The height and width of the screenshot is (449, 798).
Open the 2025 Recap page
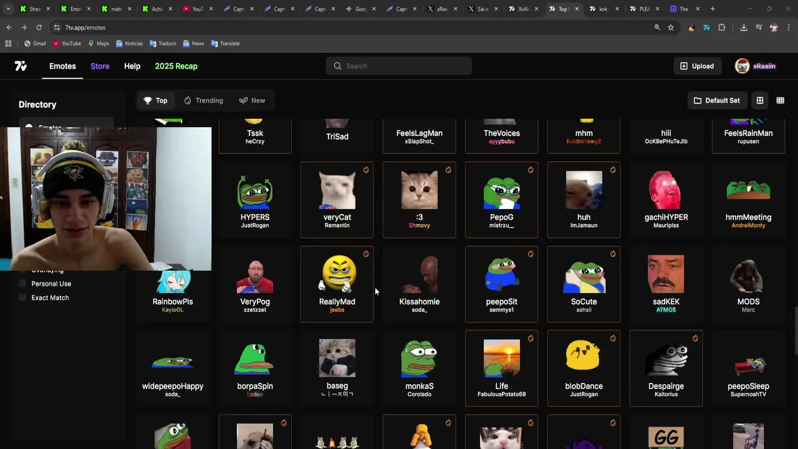click(x=176, y=66)
